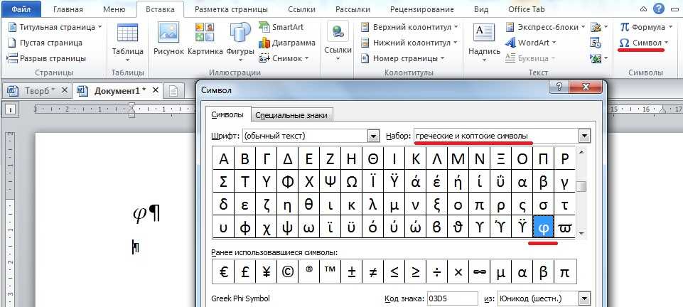Open the Верхний колонтитул header menu
This screenshot has height=307, width=683.
coord(409,27)
